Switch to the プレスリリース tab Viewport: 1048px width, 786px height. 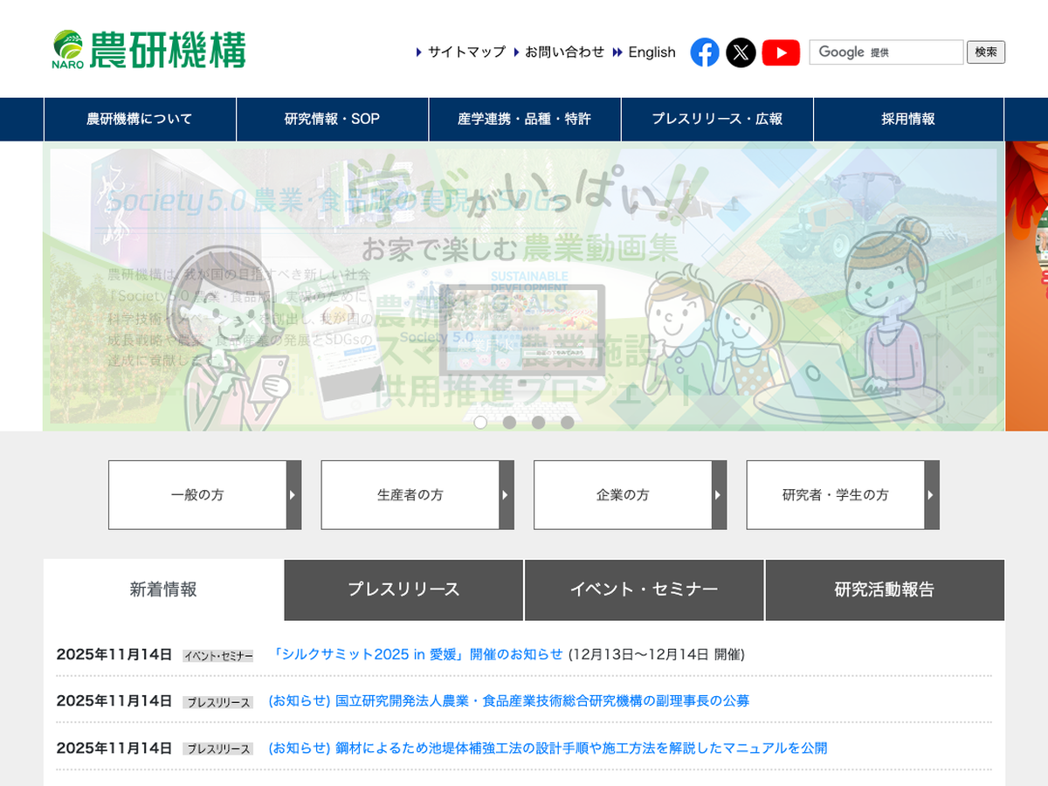click(403, 589)
